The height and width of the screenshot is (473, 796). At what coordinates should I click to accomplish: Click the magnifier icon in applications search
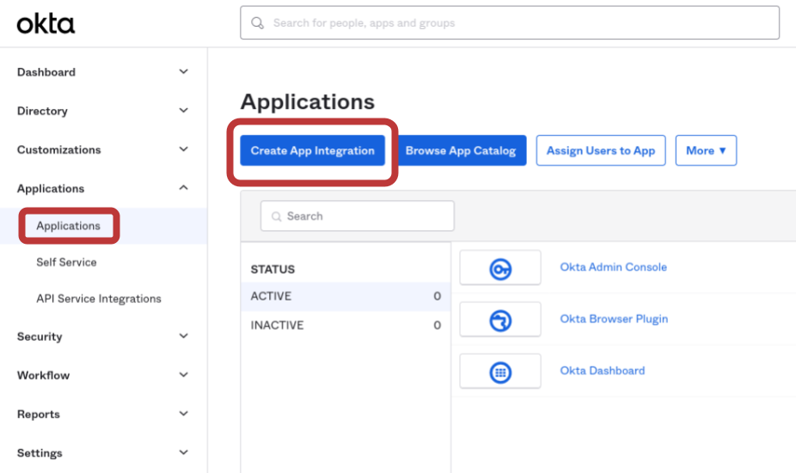(x=277, y=216)
